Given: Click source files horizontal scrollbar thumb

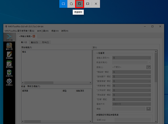Looking at the screenshot, I should (x=39, y=83).
